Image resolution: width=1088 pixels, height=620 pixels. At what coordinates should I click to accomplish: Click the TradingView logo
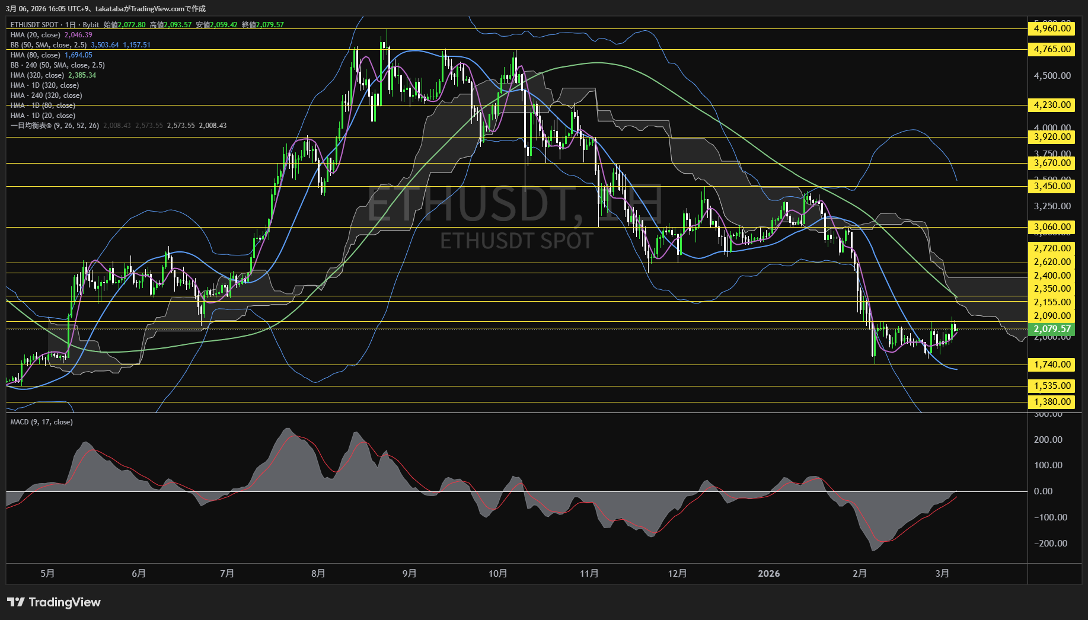pos(54,602)
